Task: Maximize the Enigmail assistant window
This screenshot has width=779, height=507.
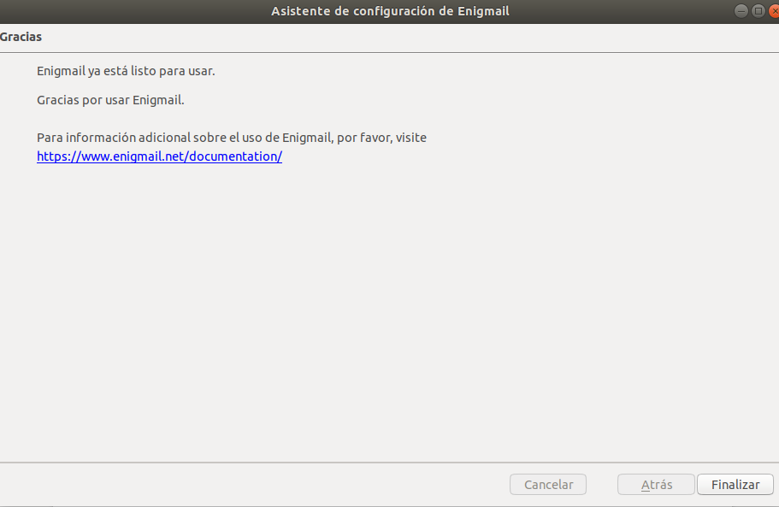Action: (758, 11)
